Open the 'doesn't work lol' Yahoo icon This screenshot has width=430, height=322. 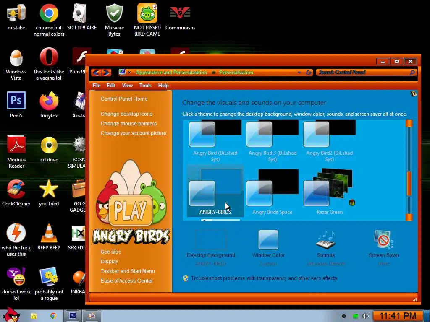(x=16, y=284)
